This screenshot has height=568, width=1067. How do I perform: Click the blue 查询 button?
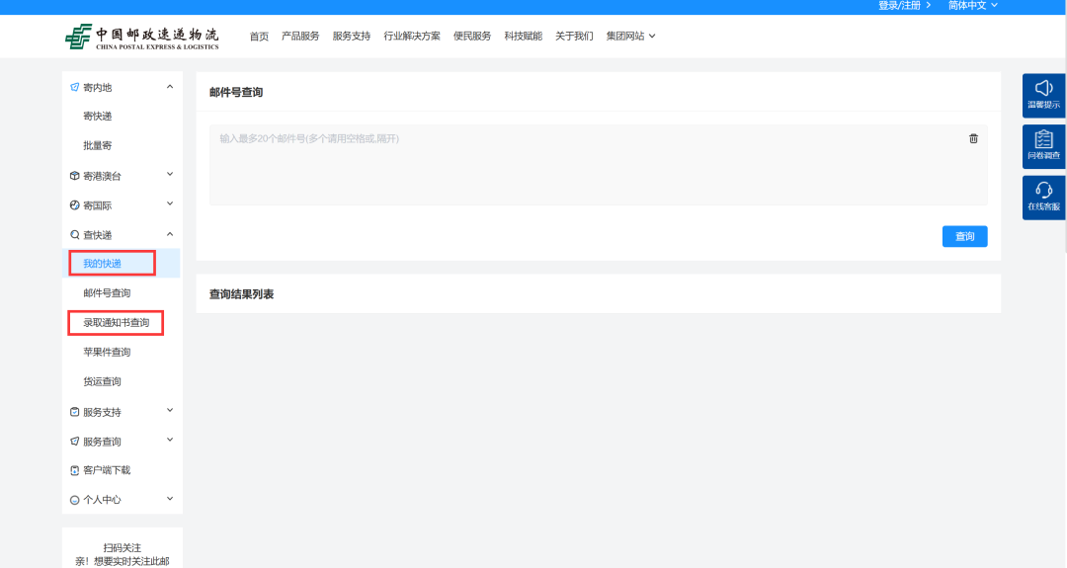point(964,236)
